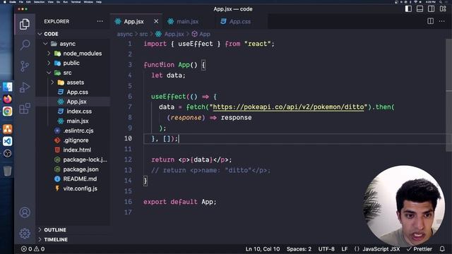
Task: Click the split editor right icon
Action: coord(430,21)
